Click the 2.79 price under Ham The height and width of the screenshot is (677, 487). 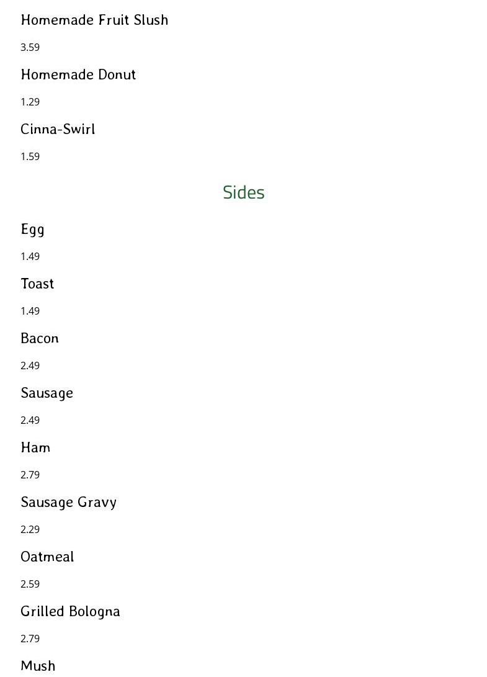point(30,475)
